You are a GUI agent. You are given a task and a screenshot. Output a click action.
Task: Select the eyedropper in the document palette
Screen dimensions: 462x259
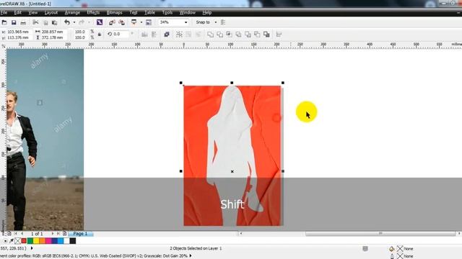(12, 241)
